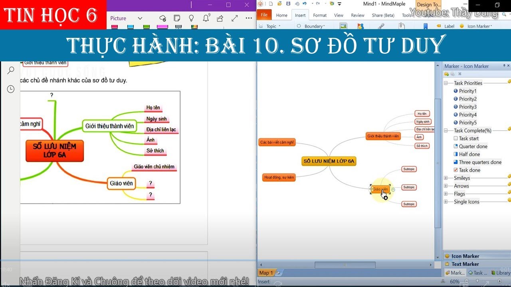Open the notifications bell icon
This screenshot has width=511, height=287.
coord(206,18)
